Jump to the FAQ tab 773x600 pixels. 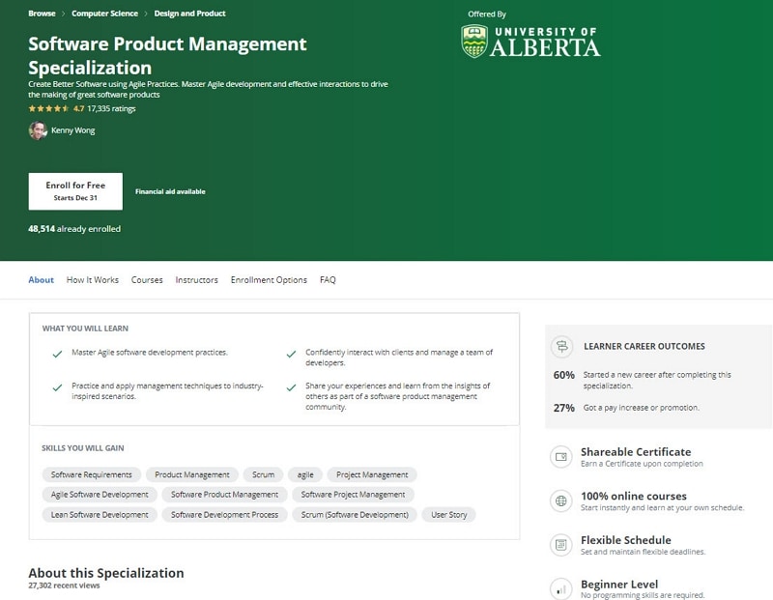click(328, 279)
